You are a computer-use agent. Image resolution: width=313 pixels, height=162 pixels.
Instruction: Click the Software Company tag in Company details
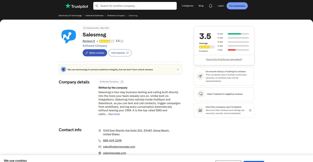(109, 82)
